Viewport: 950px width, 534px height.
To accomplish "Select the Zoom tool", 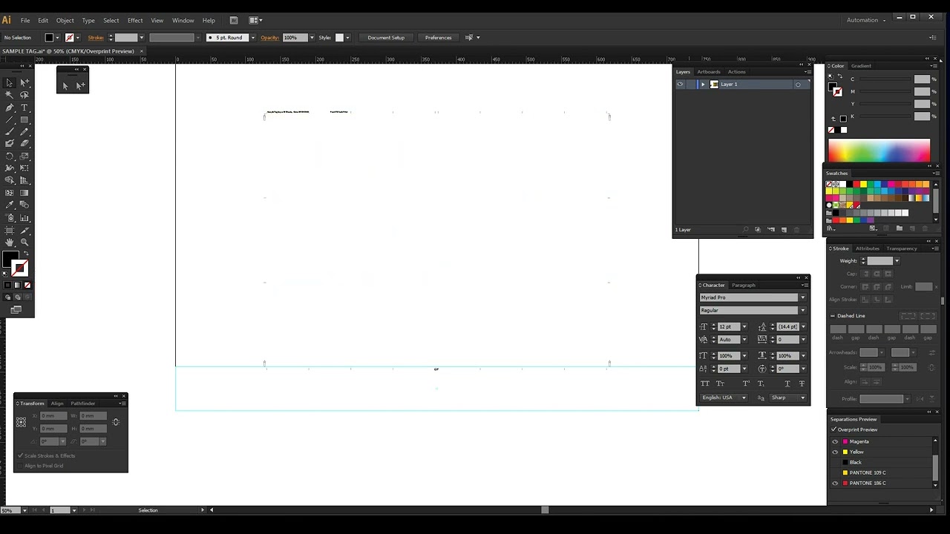I will click(x=24, y=243).
